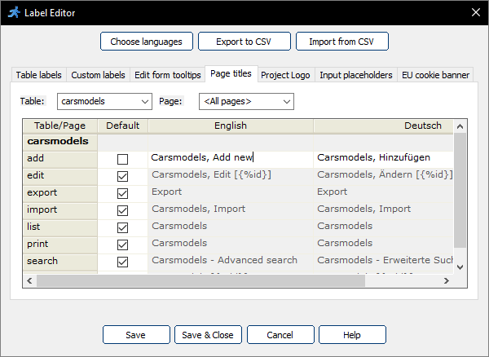Click the vertical scrollbar down arrow
The image size is (489, 357).
[460, 267]
